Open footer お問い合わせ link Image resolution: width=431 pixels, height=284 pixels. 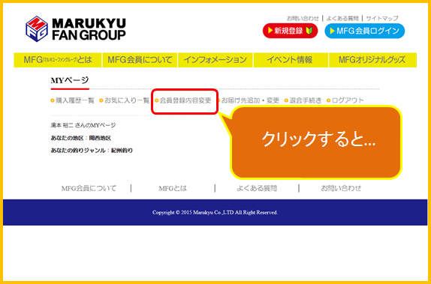tap(341, 189)
